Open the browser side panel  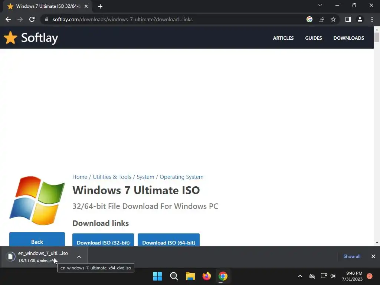[x=348, y=19]
